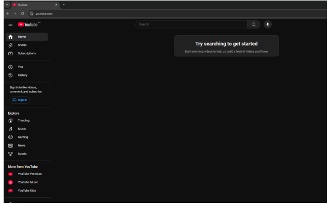Click the Shorts icon in sidebar
Viewport: 333px width, 204px height.
coord(10,45)
